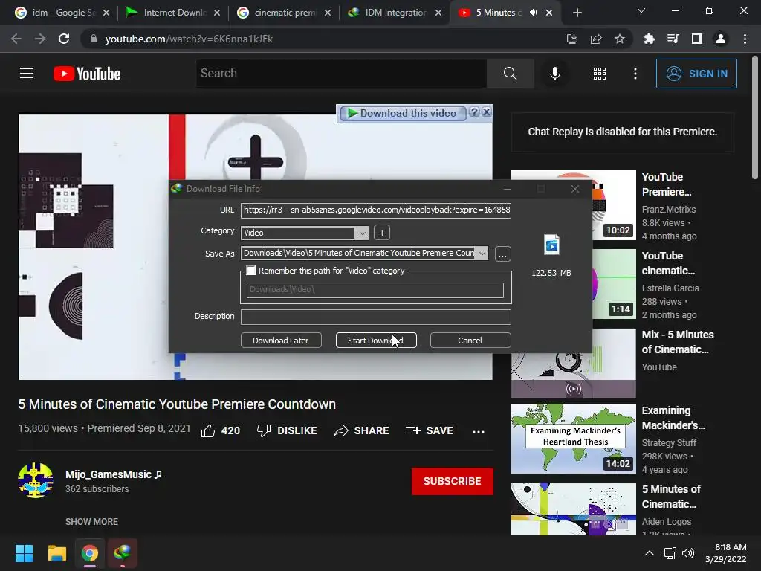Click Start Download button in IDM dialog
Viewport: 761px width, 571px height.
click(376, 341)
